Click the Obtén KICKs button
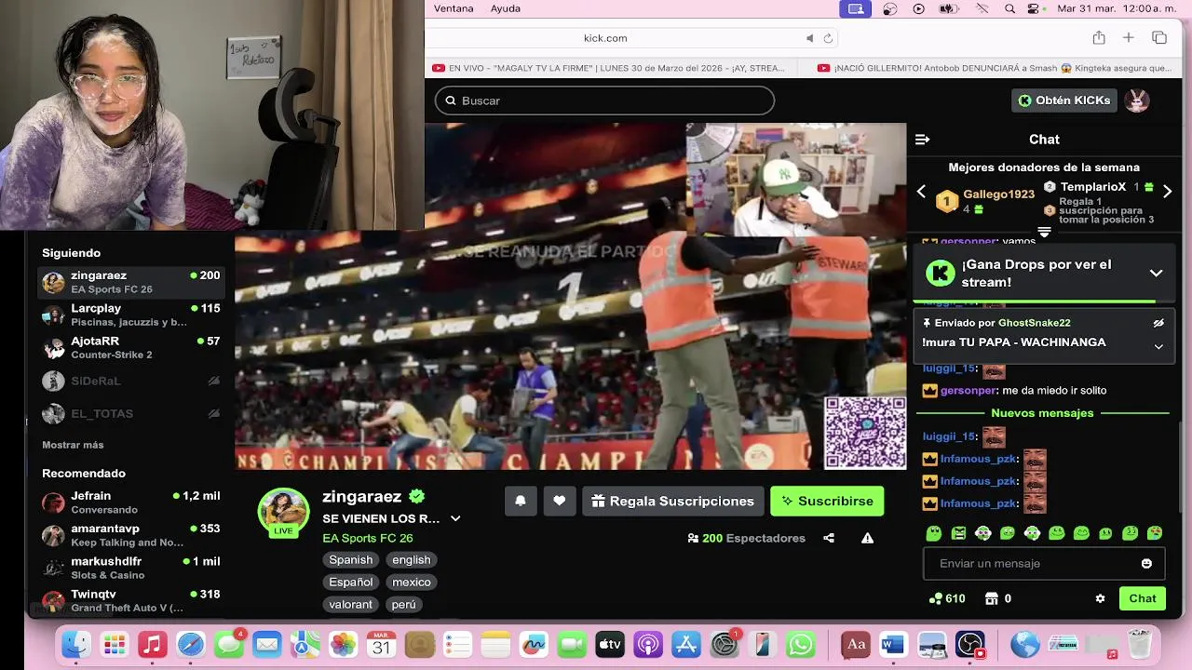This screenshot has width=1192, height=670. tap(1064, 100)
